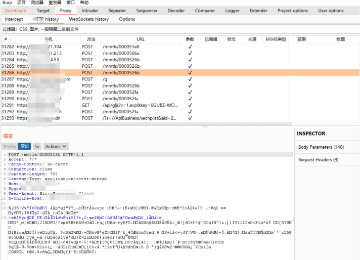The image size is (360, 260).
Task: Select history row 31292
Action: point(180,112)
